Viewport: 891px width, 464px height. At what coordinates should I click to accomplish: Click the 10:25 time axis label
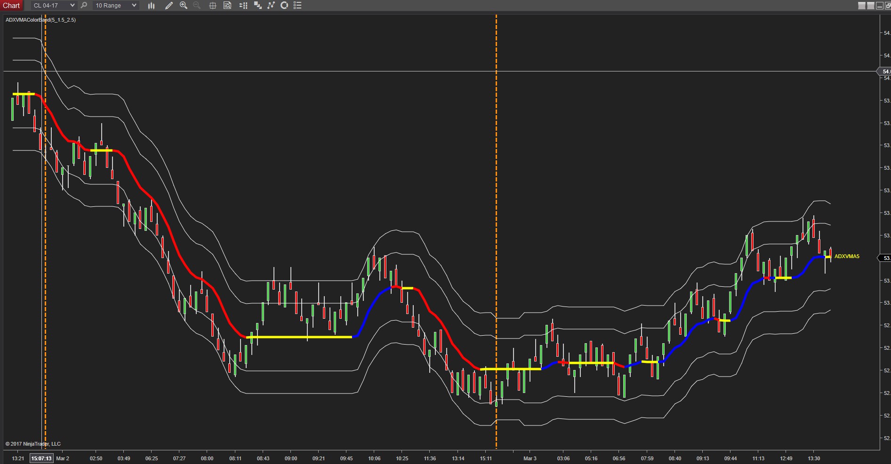402,458
